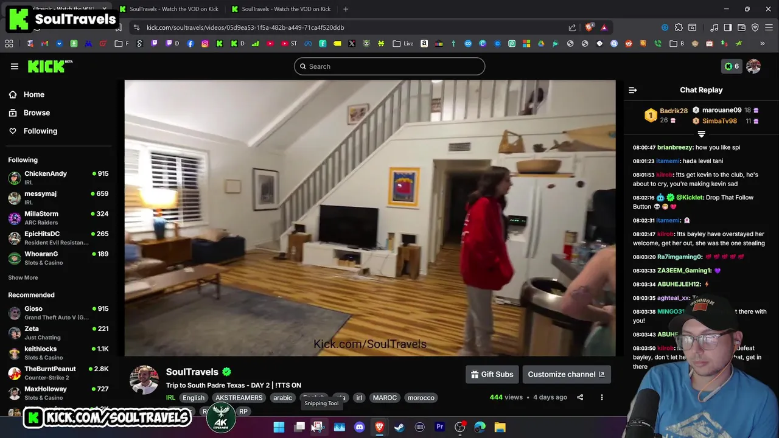Click the Kick search field
The height and width of the screenshot is (438, 779).
point(389,66)
